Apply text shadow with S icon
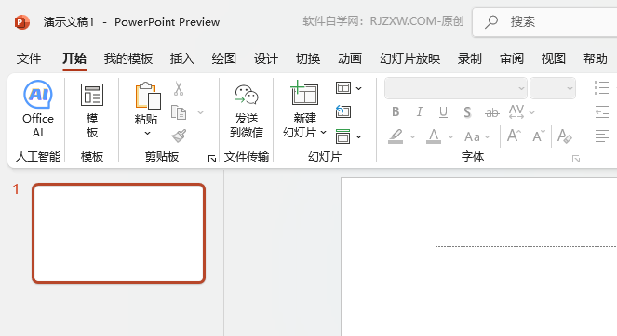Screen dimensions: 617x336 pos(467,112)
